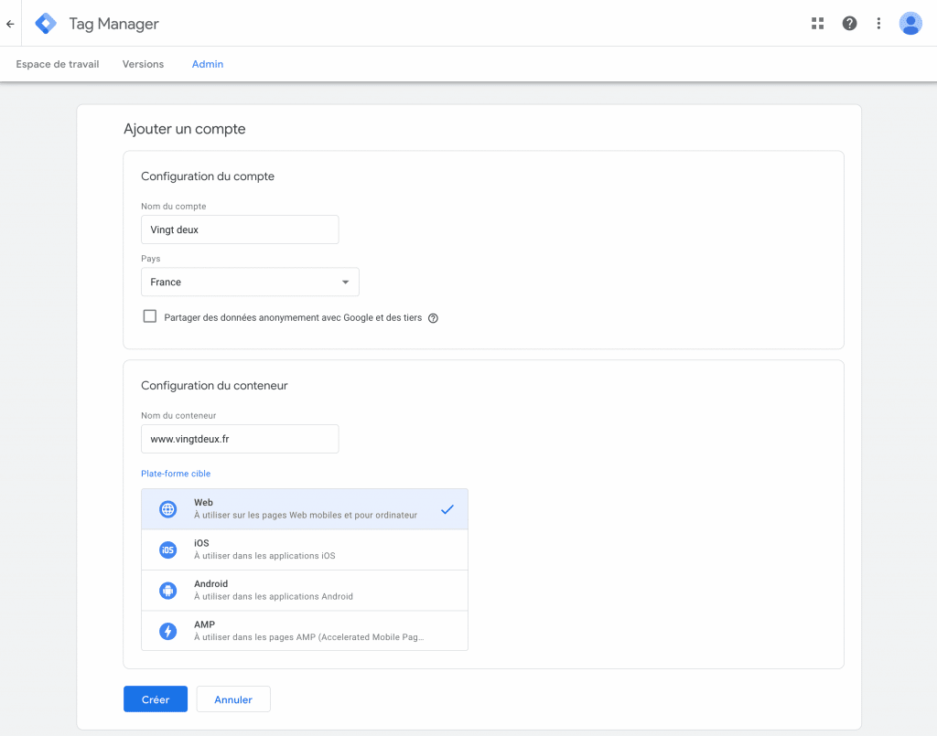Open the Pays country dropdown
937x736 pixels.
click(x=250, y=283)
